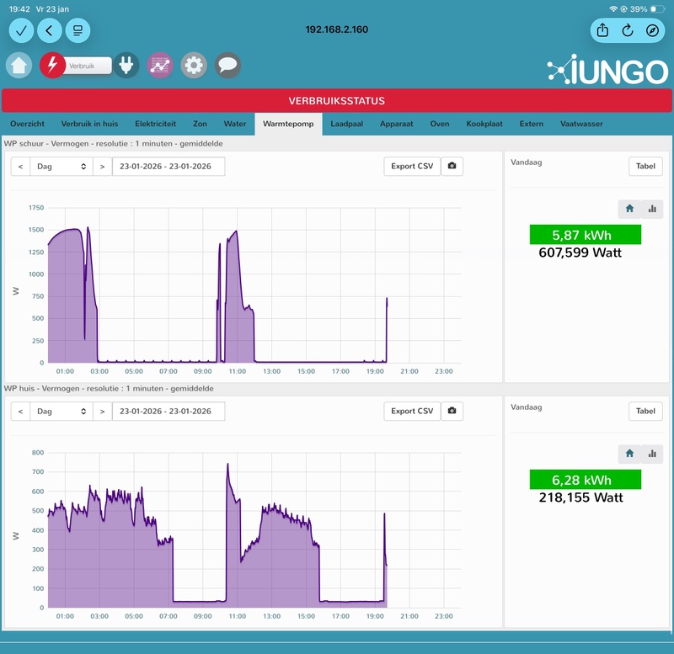Select the red lightning Verbruik icon
This screenshot has width=674, height=654.
coord(52,66)
